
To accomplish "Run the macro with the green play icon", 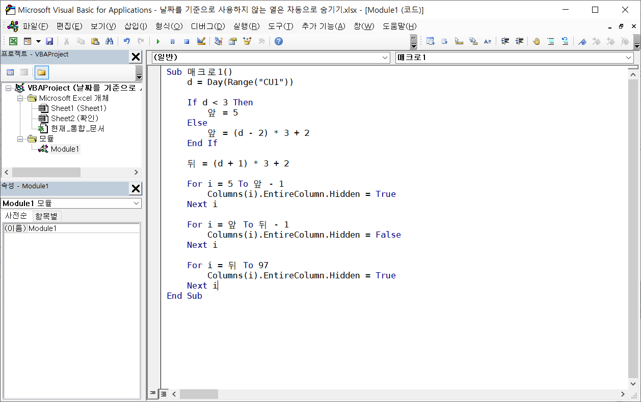I will point(158,41).
